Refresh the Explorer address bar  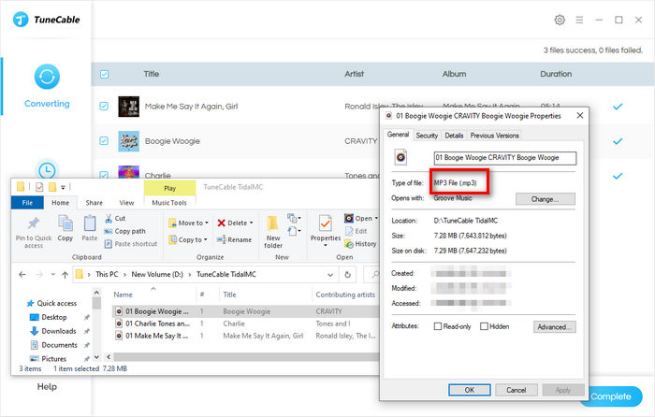pyautogui.click(x=347, y=275)
